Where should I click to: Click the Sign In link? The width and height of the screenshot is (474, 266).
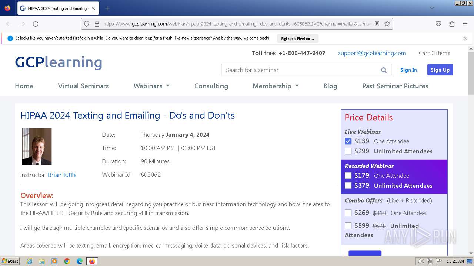pyautogui.click(x=408, y=70)
